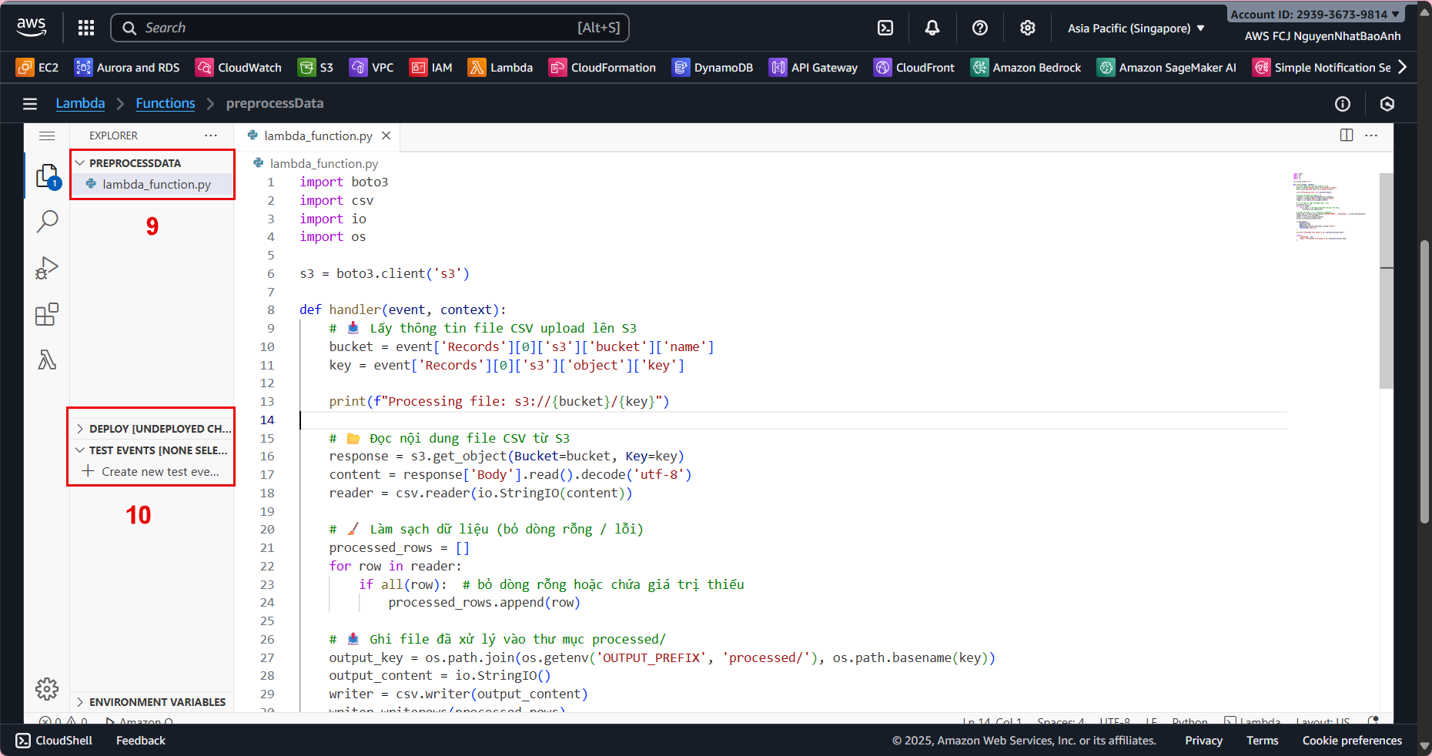Viewport: 1432px width, 756px height.
Task: Open the Run and Debug view
Action: coord(47,268)
